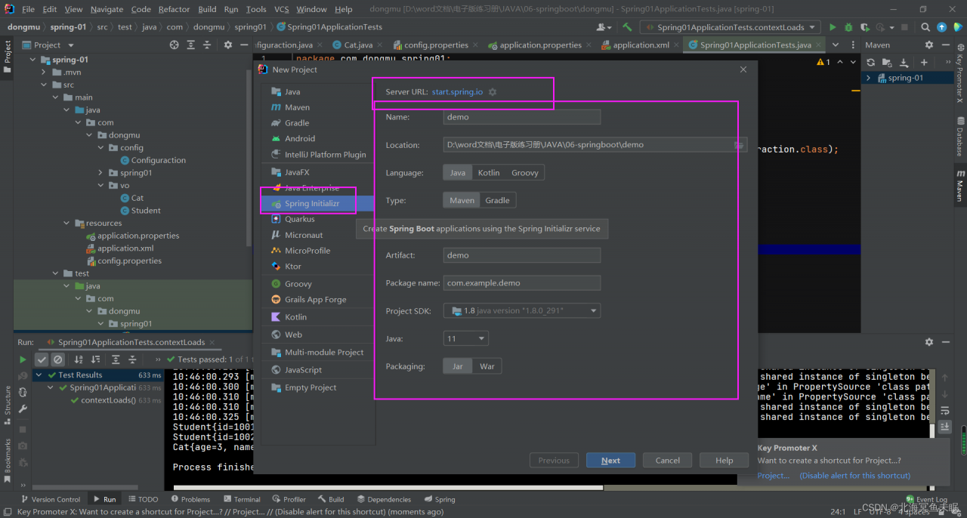The height and width of the screenshot is (518, 967).
Task: Click Help button in New Project dialog
Action: (724, 461)
